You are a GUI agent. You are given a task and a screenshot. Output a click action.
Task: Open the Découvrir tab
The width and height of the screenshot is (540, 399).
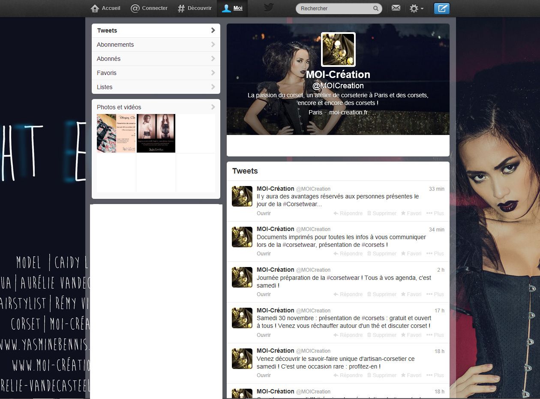click(195, 8)
